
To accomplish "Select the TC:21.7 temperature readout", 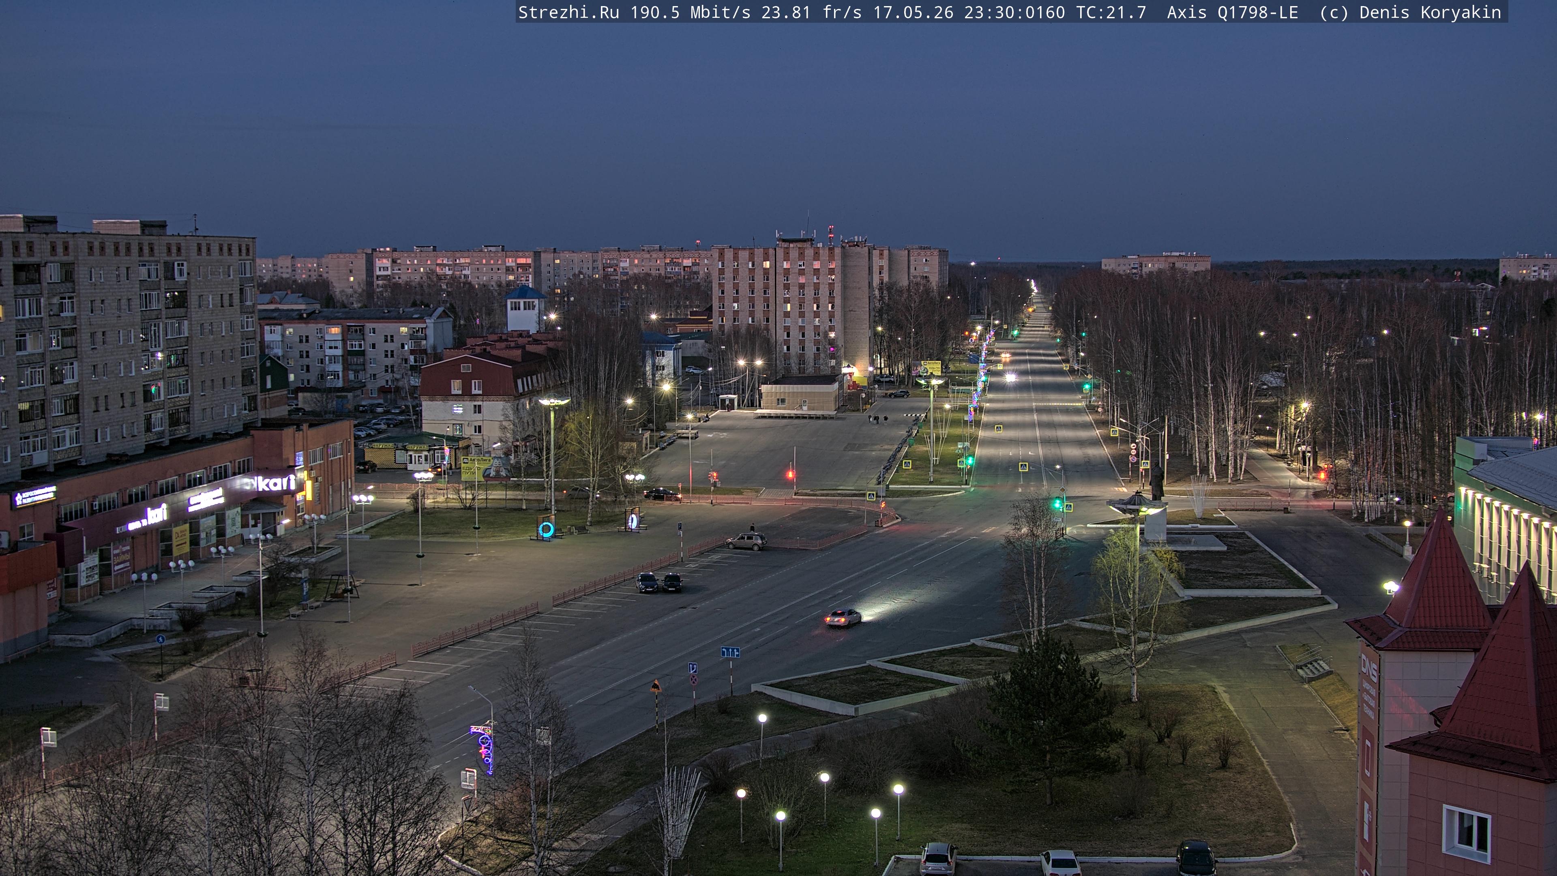I will coord(1111,12).
